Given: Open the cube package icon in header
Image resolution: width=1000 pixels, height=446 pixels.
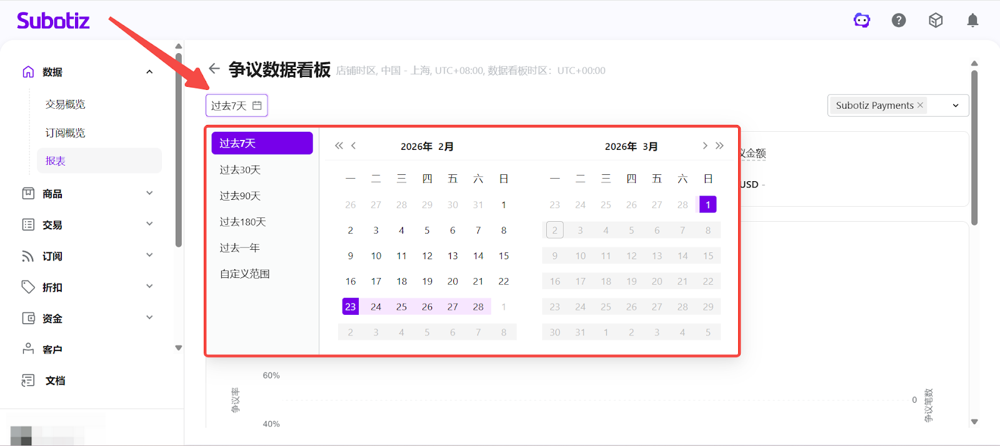Looking at the screenshot, I should point(936,21).
